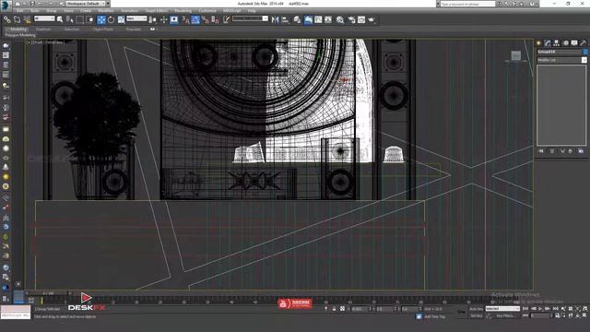Toggle Auto Key mode
Image resolution: width=590 pixels, height=332 pixels.
tap(476, 309)
